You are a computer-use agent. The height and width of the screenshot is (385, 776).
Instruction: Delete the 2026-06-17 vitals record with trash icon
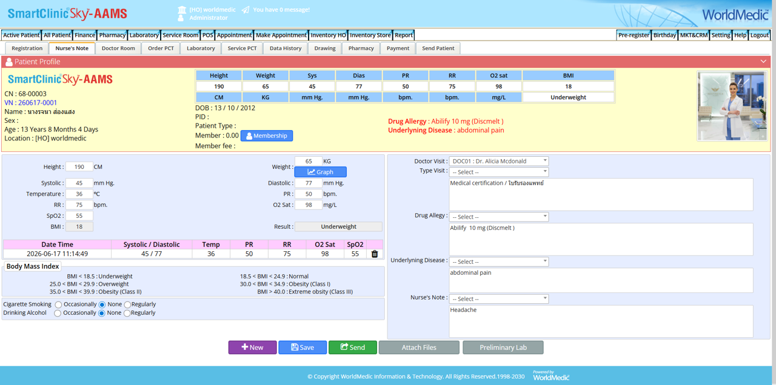point(375,254)
